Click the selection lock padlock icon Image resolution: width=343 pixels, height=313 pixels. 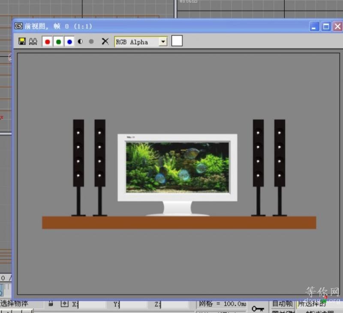pos(51,304)
